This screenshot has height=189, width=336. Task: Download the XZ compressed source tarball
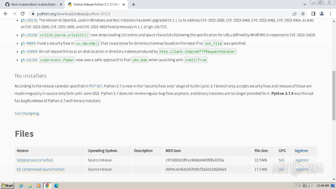pos(41,169)
